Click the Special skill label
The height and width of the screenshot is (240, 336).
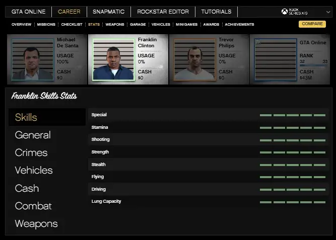[x=99, y=115]
